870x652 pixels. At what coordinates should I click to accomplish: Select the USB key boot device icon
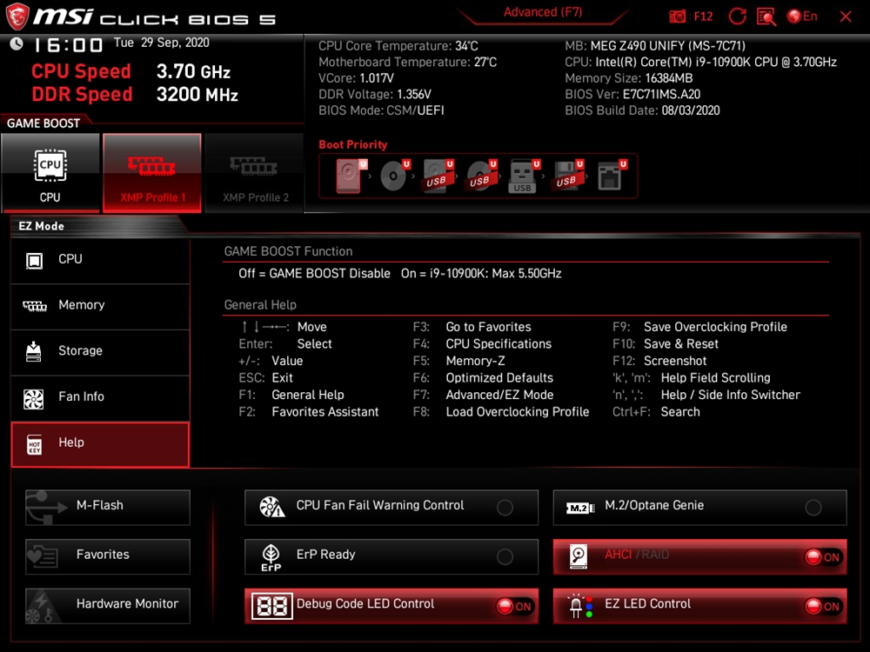click(x=524, y=176)
